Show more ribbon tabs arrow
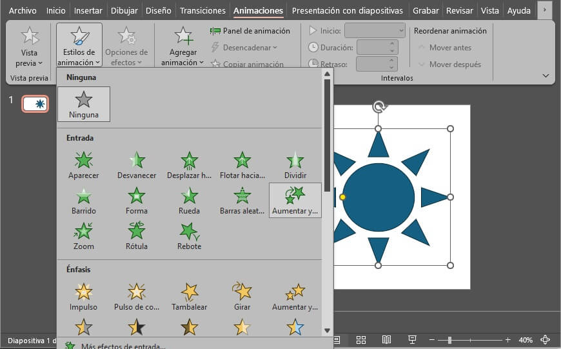This screenshot has height=349, width=561. point(544,10)
